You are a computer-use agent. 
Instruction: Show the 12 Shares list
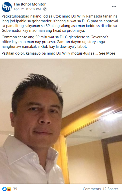point(111,189)
